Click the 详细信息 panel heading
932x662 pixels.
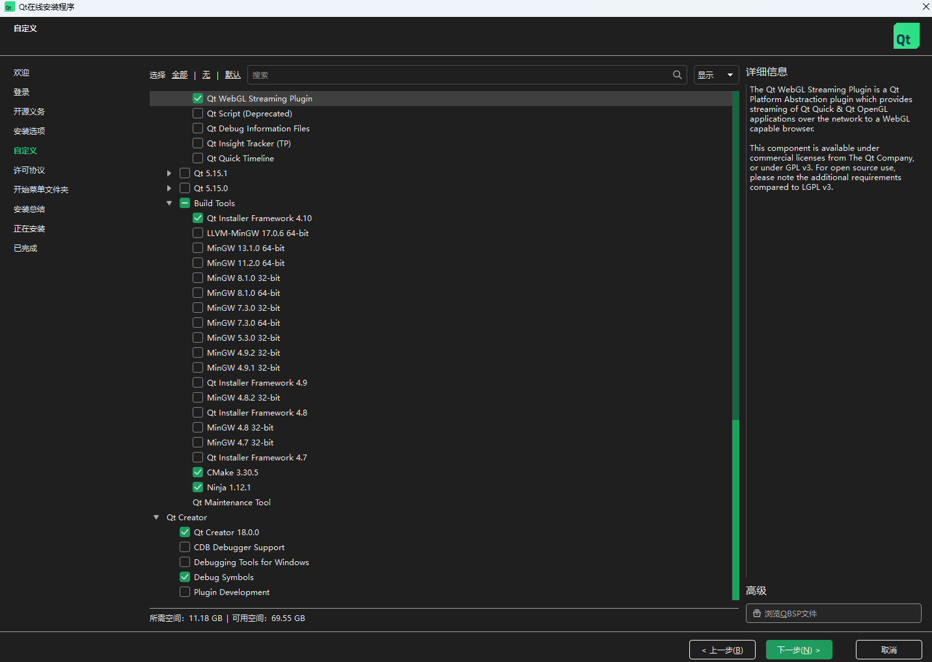point(767,72)
